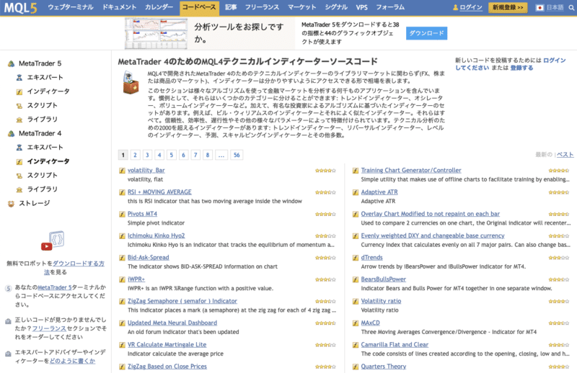Viewport: 577px width, 373px height.
Task: Open the Volatility ratio link
Action: click(381, 301)
